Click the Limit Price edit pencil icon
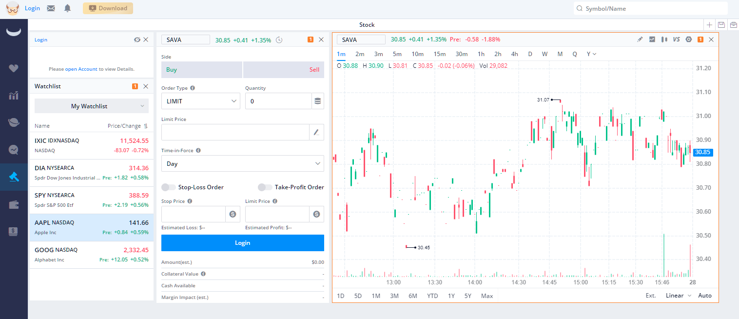 [x=316, y=132]
